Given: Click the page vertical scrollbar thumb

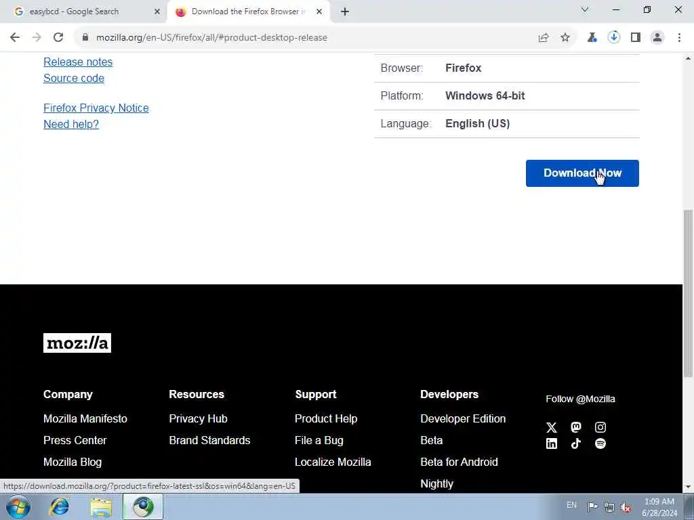Looking at the screenshot, I should (x=689, y=294).
